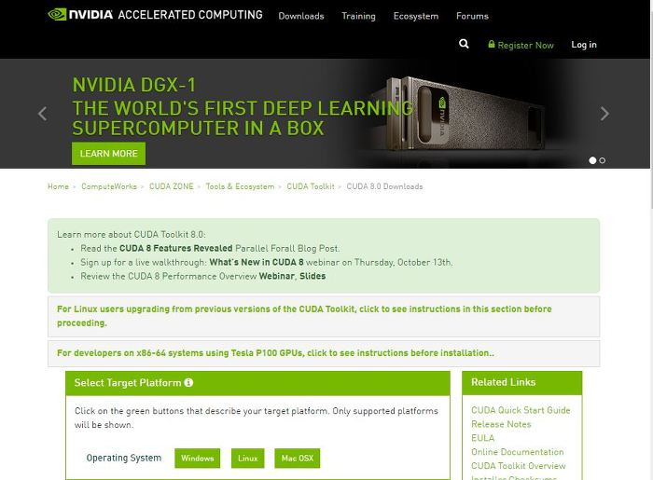Open the Performance Overview Webinar link
Image resolution: width=653 pixels, height=480 pixels.
click(276, 276)
